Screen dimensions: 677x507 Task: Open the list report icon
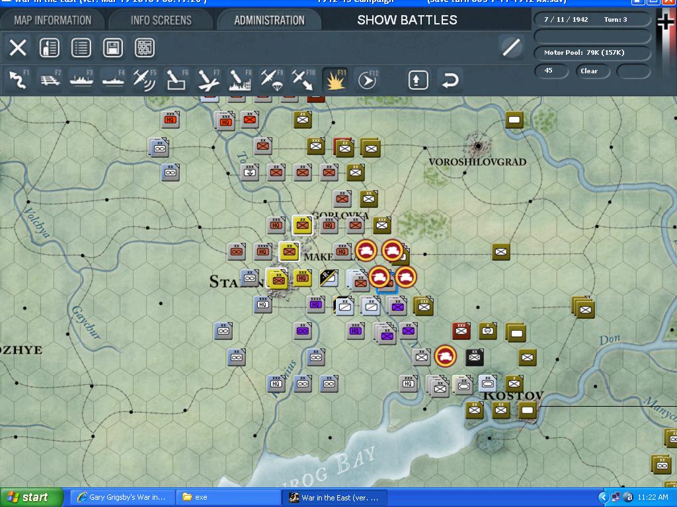click(81, 48)
